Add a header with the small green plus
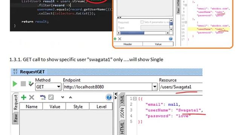Viewport: 241px width, 135px height. pos(115,39)
